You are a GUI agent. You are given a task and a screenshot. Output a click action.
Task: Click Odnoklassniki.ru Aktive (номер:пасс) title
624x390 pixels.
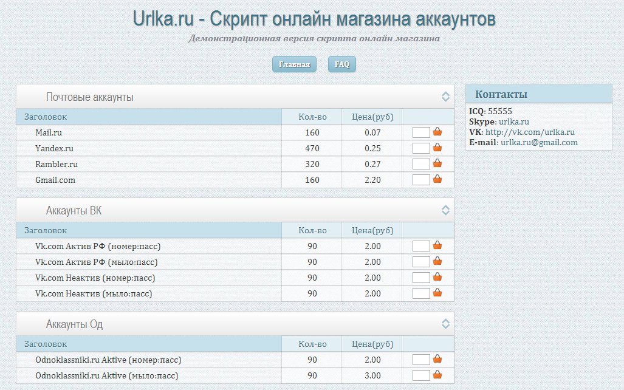tap(108, 360)
